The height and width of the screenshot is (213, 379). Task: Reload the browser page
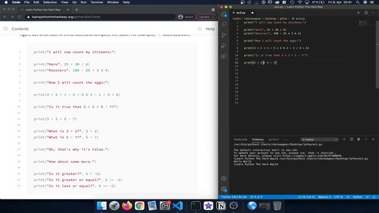pos(20,17)
